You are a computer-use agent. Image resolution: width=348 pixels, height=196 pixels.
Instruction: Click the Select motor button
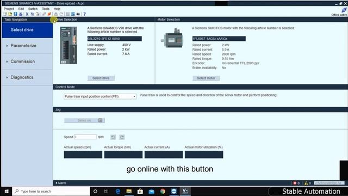pos(206,78)
